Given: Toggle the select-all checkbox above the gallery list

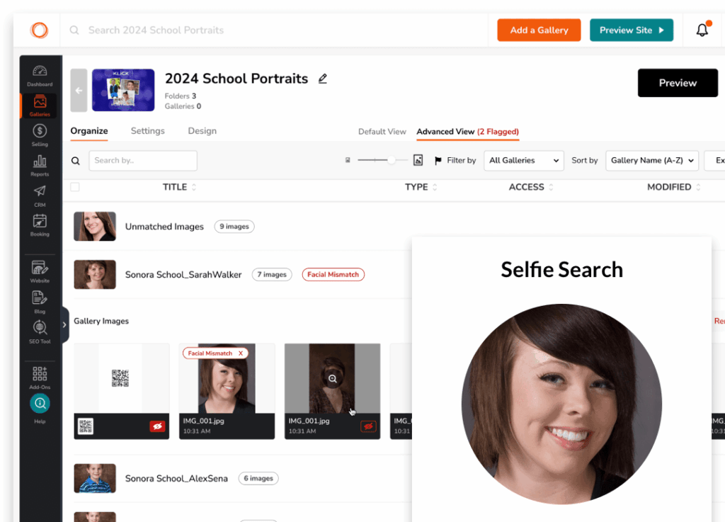Looking at the screenshot, I should (x=76, y=186).
